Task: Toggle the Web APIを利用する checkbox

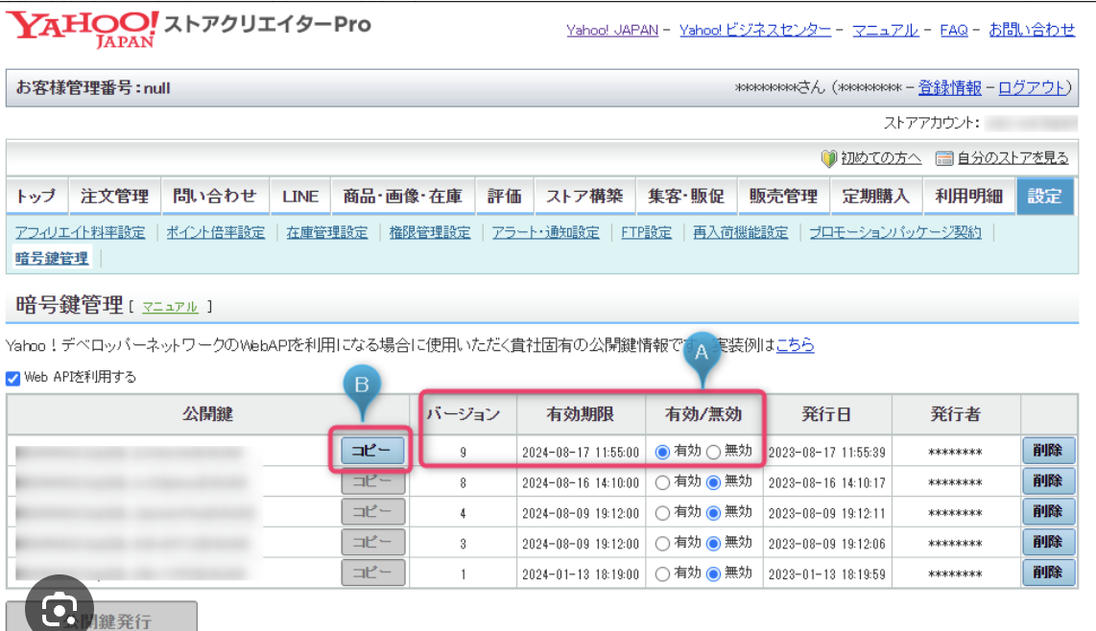Action: (12, 378)
